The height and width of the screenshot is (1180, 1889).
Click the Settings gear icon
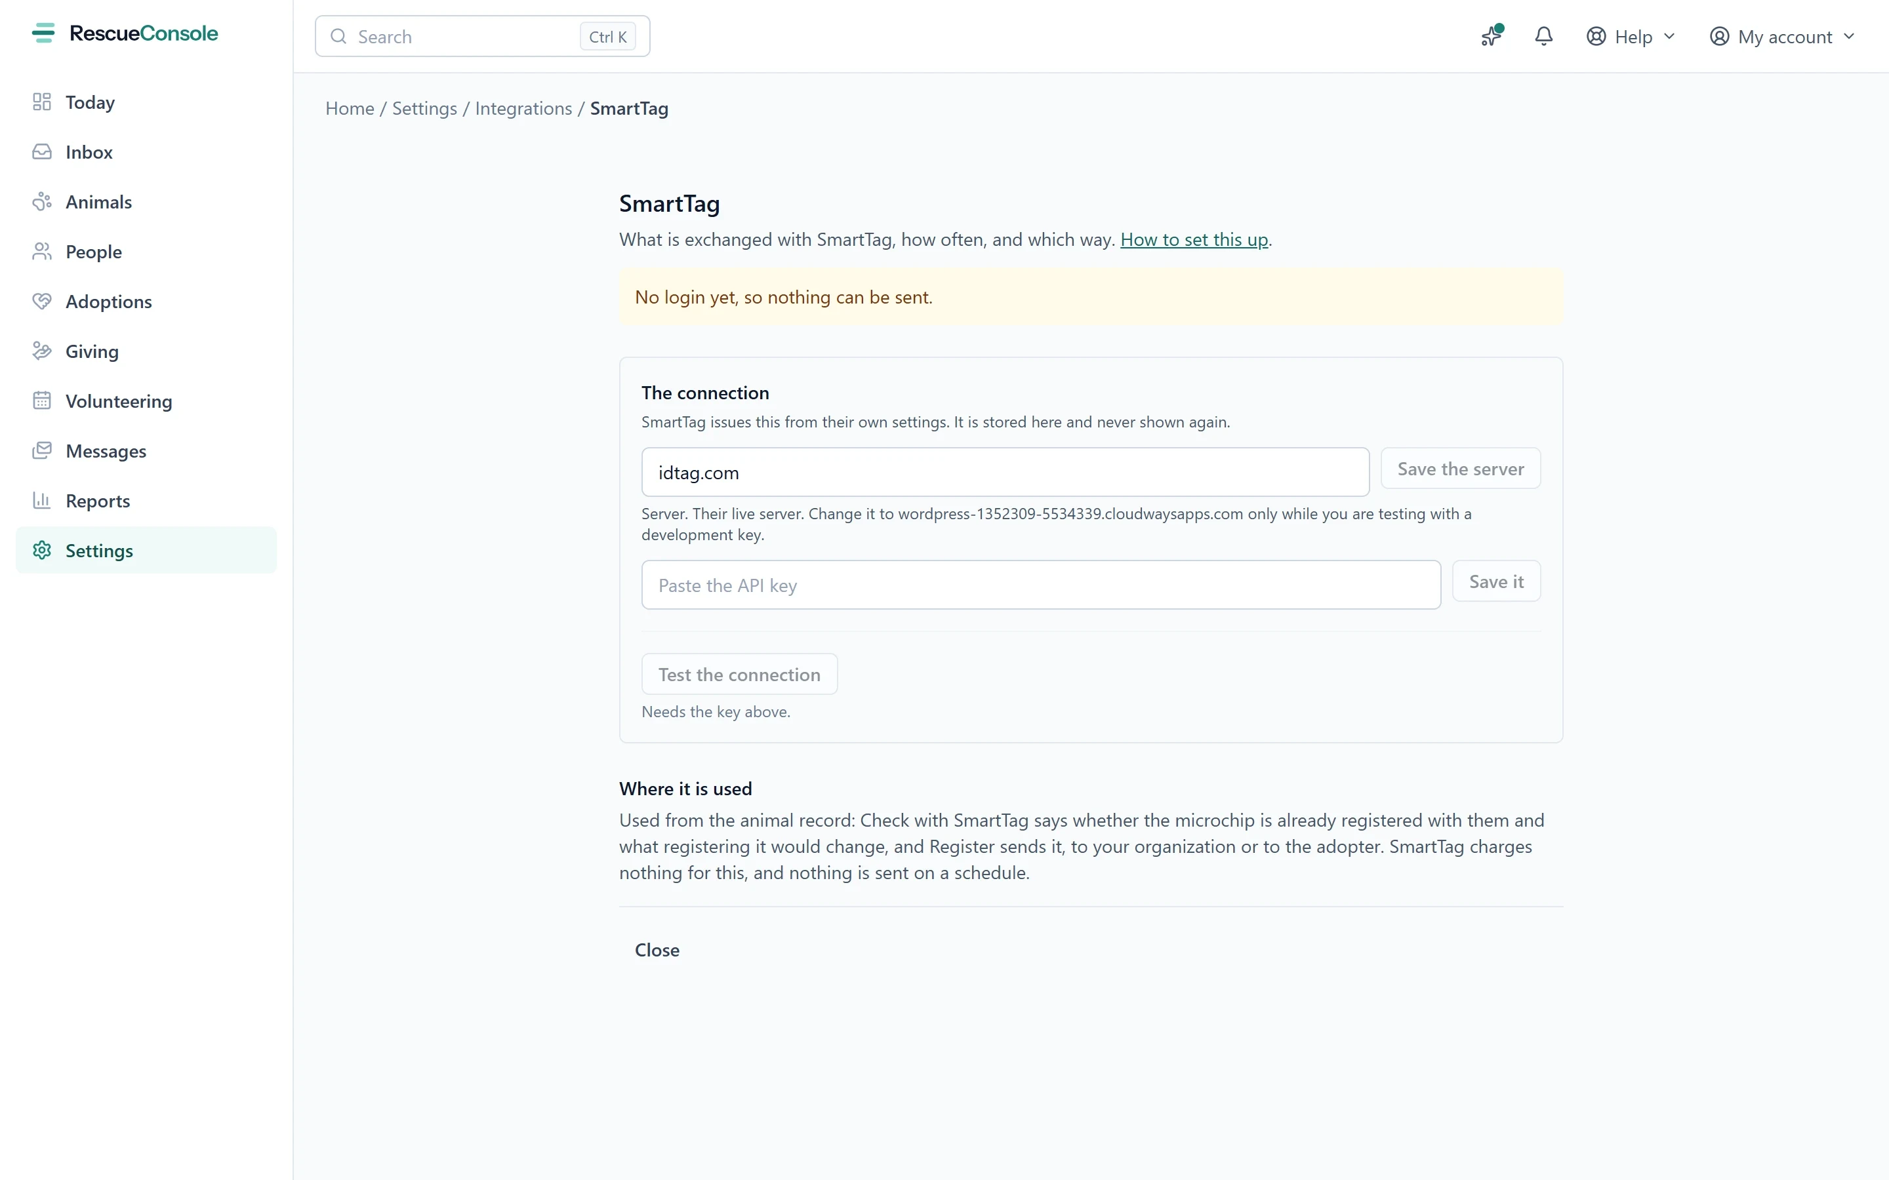tap(42, 550)
